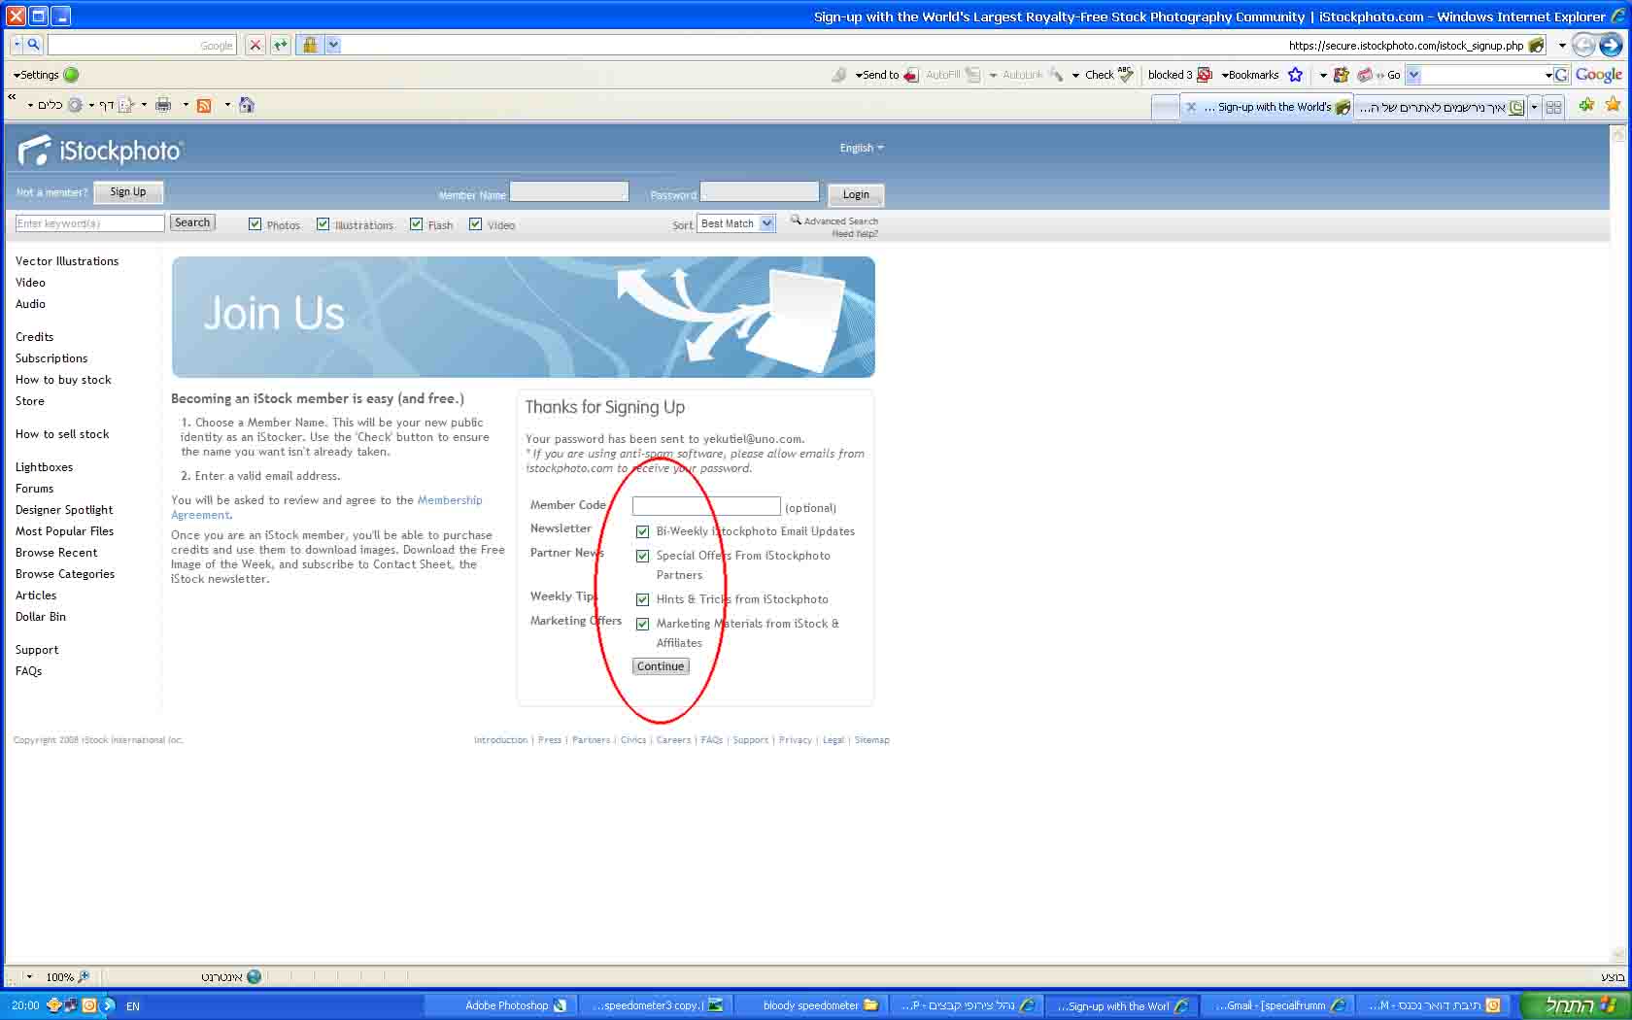Click the popup blocked 3 icon
The height and width of the screenshot is (1020, 1632).
tap(1205, 75)
